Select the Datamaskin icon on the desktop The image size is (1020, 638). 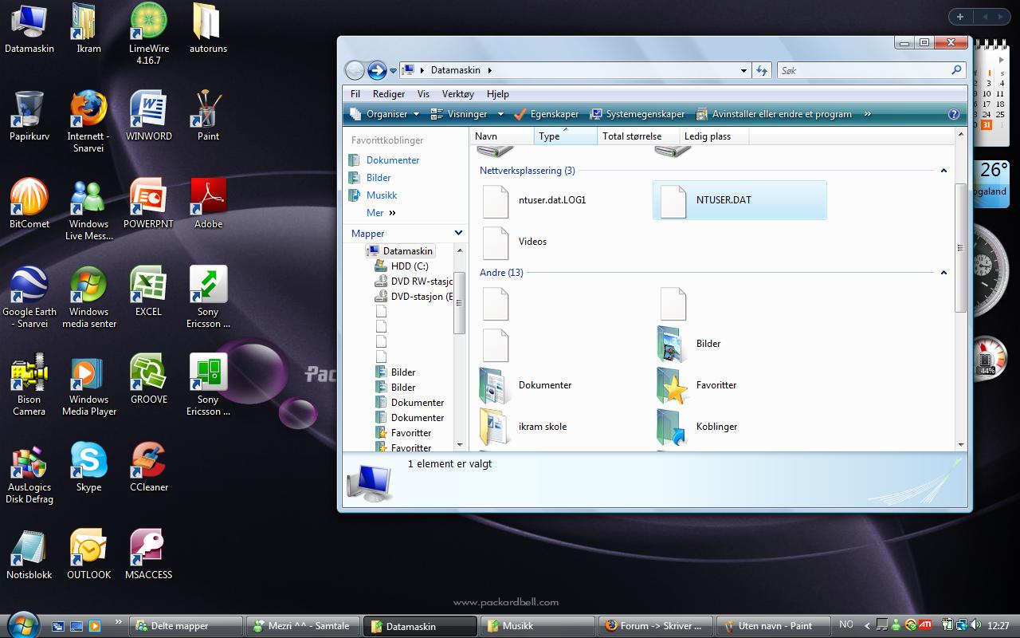29,29
